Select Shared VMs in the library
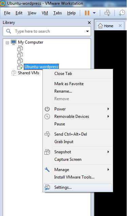Image resolution: width=127 pixels, height=216 pixels. point(29,73)
